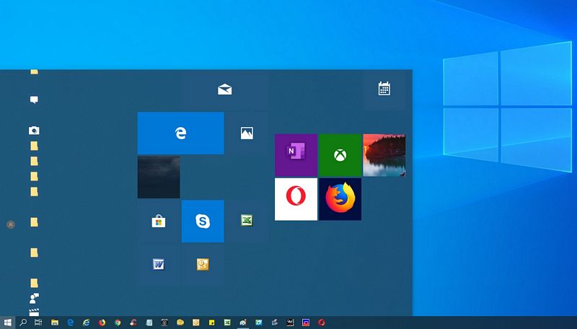Launch the Firefox tile in Start menu
This screenshot has height=329, width=577.
(x=340, y=199)
